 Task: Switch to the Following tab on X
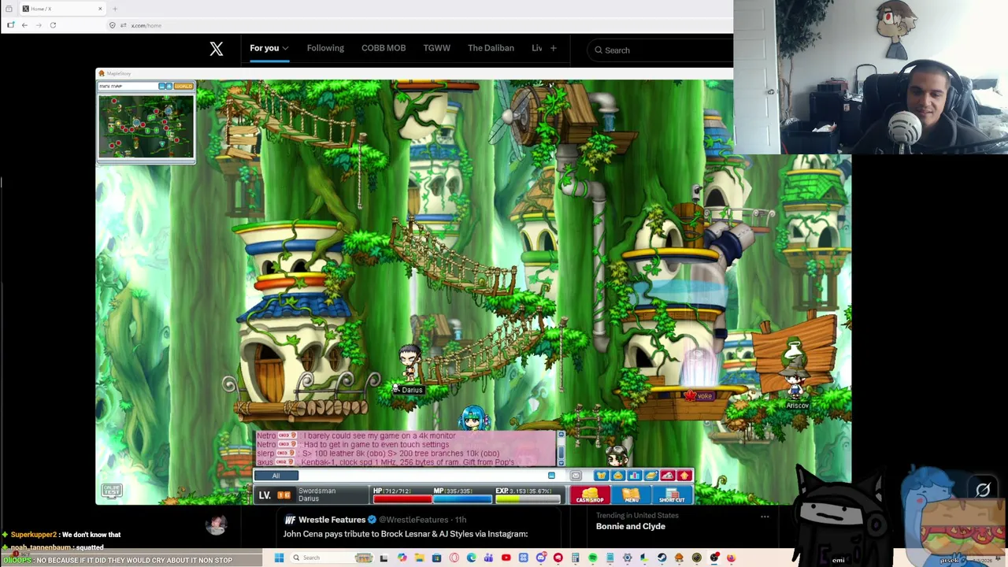click(x=325, y=48)
